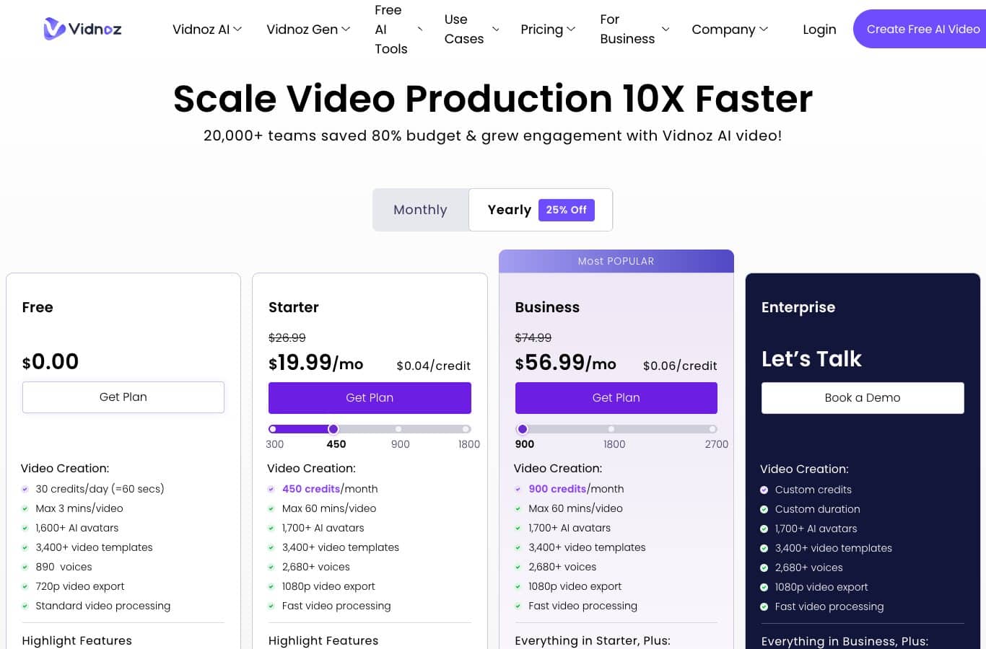Viewport: 986px width, 649px height.
Task: Click the Let's Talk heading
Action: click(811, 359)
